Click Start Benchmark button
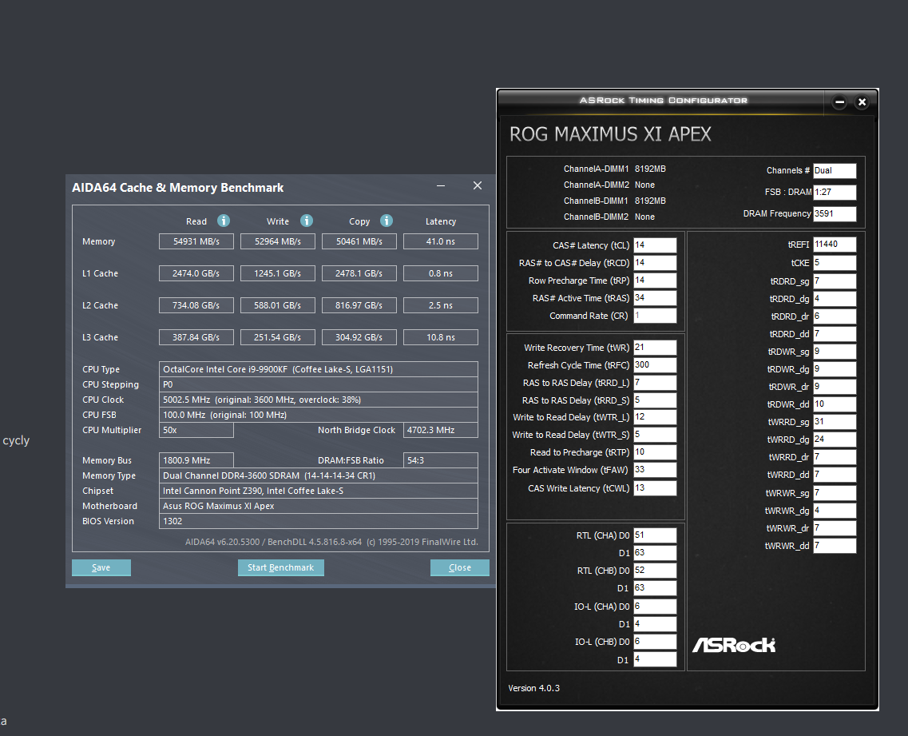The image size is (908, 736). 281,567
